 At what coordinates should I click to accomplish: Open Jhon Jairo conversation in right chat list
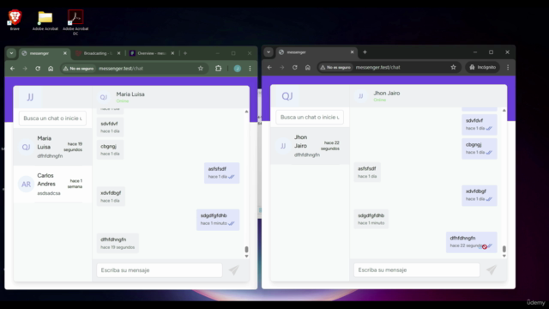coord(310,146)
